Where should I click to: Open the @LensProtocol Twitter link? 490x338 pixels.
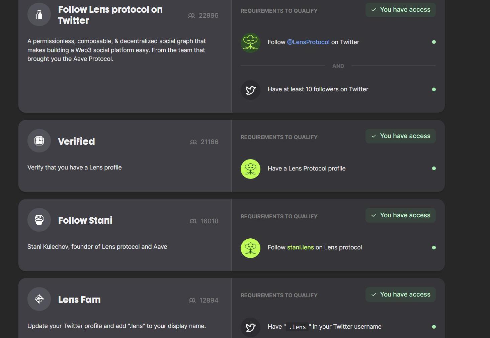click(308, 42)
